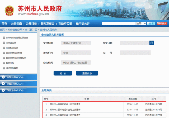Click the red 高级搜索 button

(x=162, y=23)
